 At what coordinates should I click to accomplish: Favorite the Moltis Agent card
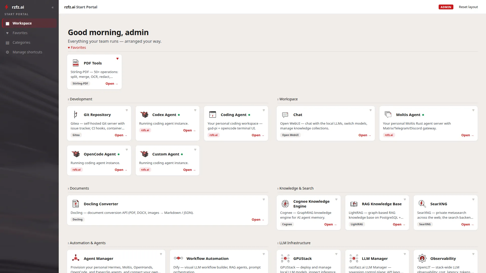tap(473, 110)
